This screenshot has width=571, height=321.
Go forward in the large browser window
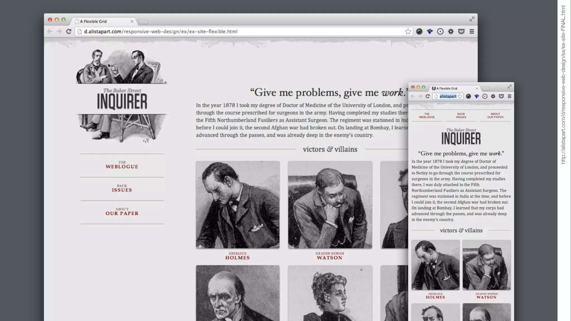pos(59,31)
